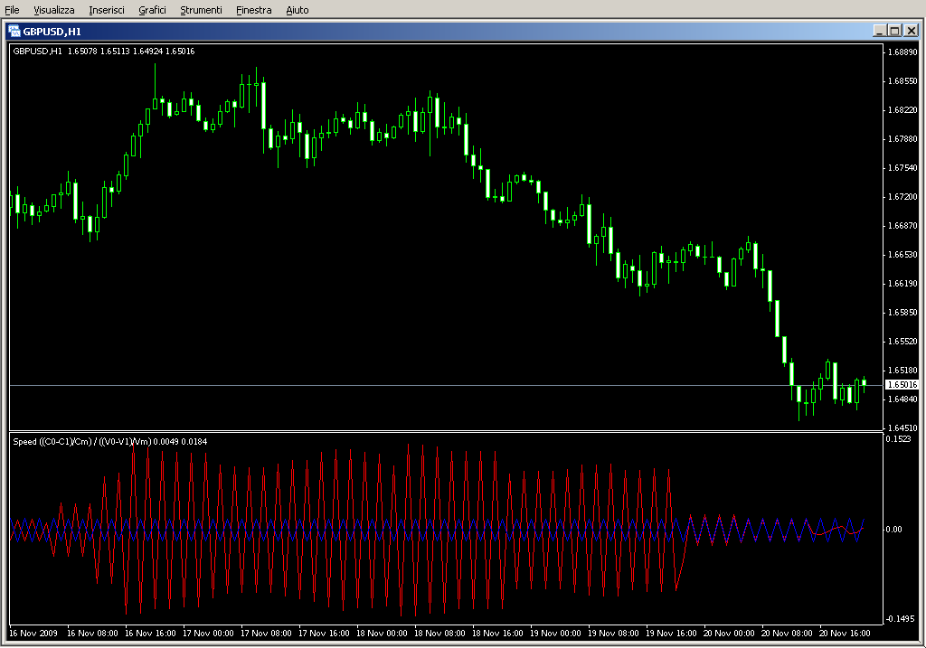Click the 19 Nov 08:00 time label

[613, 634]
